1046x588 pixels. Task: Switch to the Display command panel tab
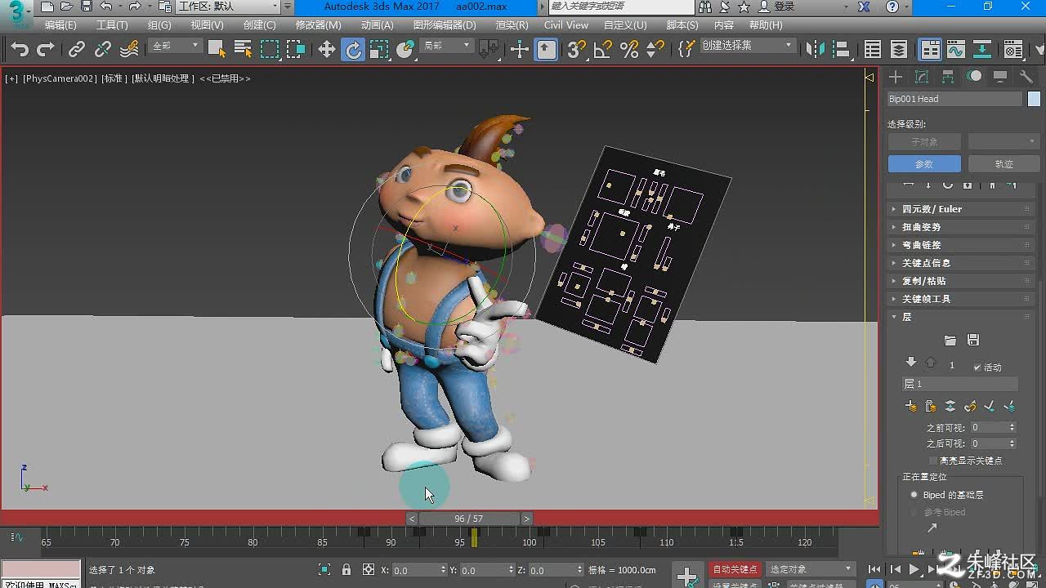pyautogui.click(x=1000, y=77)
